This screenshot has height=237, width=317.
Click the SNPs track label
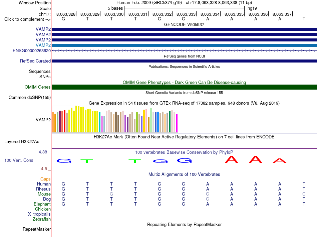pos(45,77)
